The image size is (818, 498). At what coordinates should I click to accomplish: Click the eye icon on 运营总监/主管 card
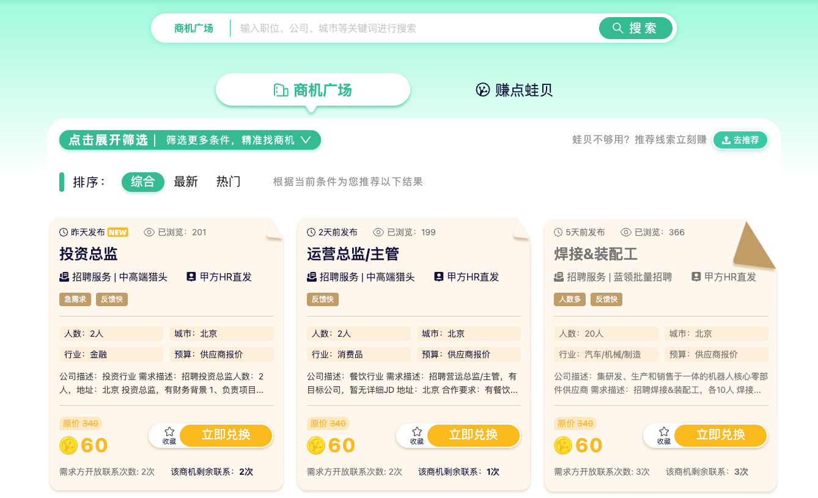[x=378, y=232]
